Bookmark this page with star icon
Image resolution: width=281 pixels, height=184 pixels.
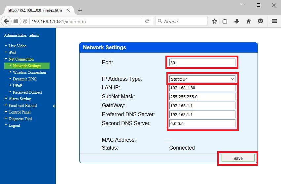[x=214, y=22]
